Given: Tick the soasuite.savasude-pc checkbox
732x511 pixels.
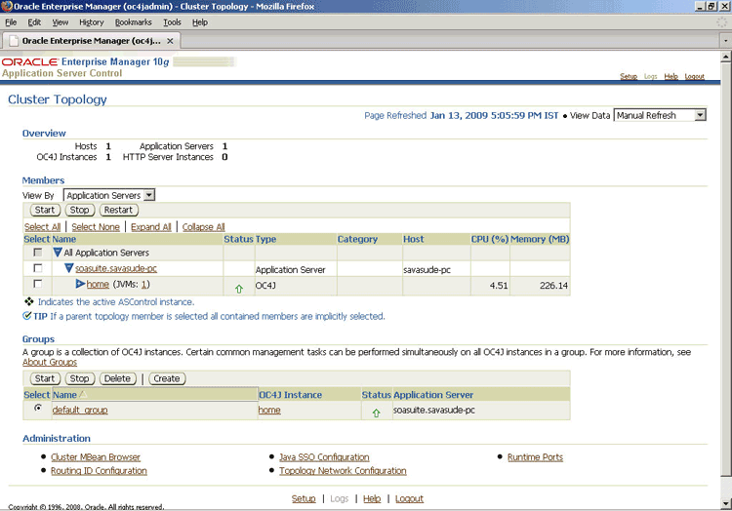Looking at the screenshot, I should click(38, 268).
